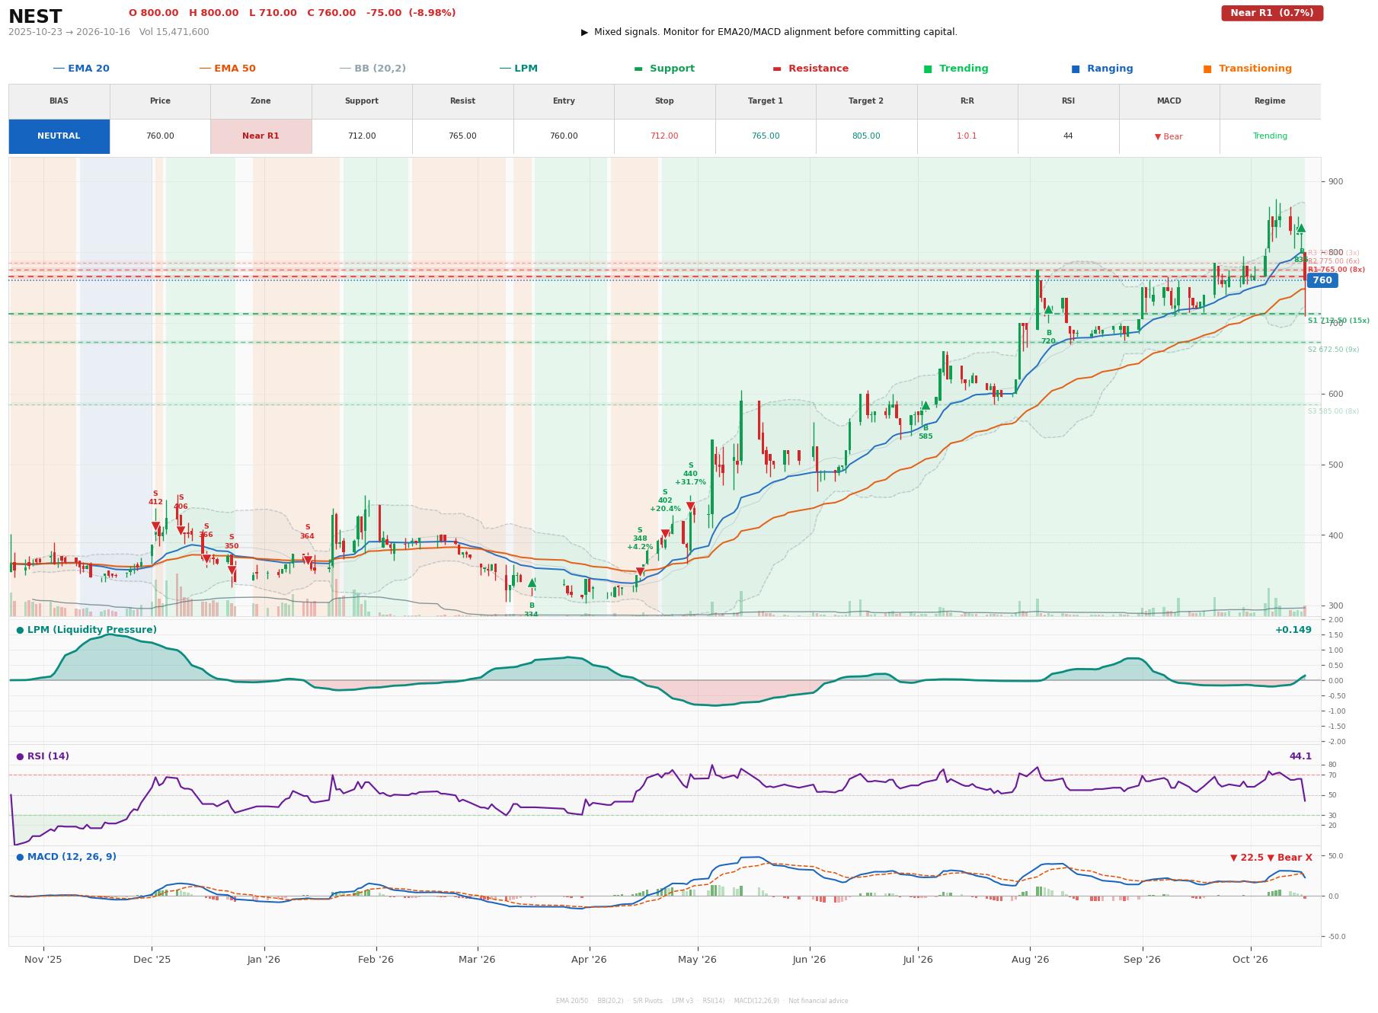Click the Bear value in MACD column
The width and height of the screenshot is (1378, 1013).
(x=1169, y=137)
